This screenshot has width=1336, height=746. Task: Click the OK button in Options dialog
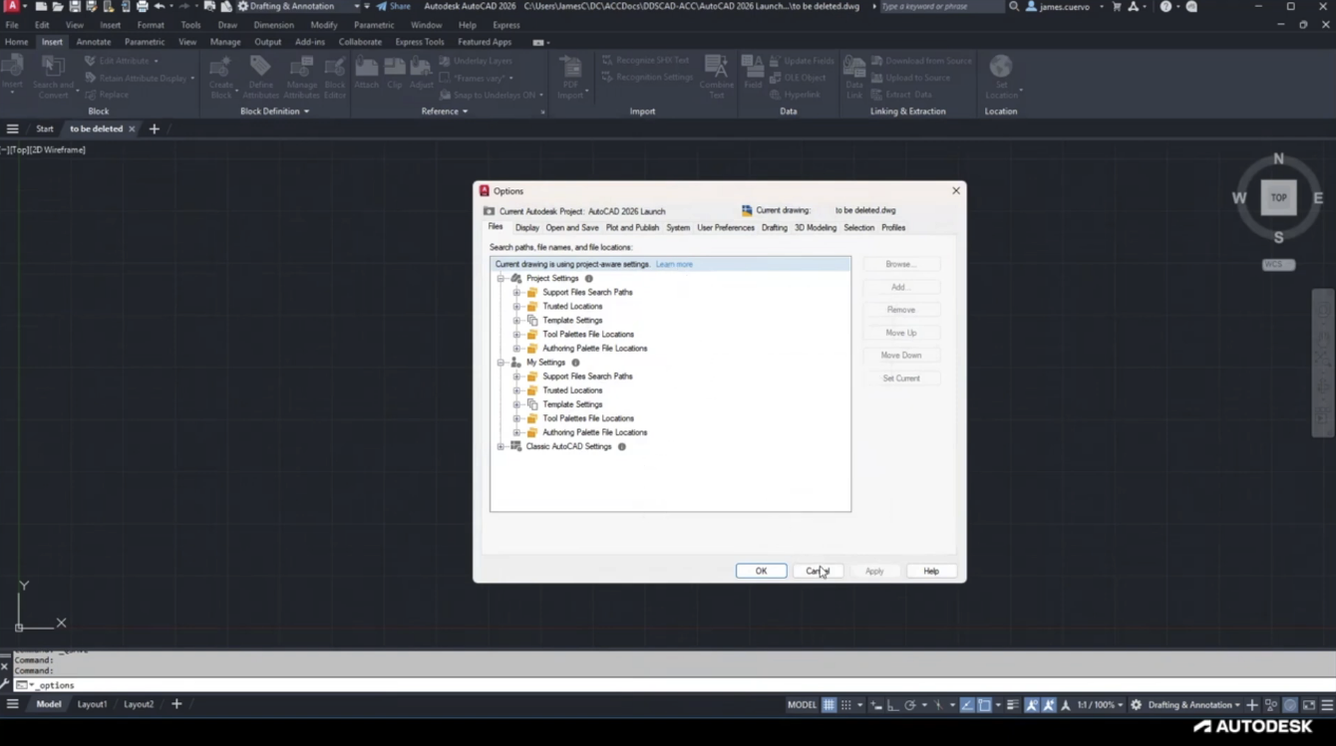pos(761,572)
